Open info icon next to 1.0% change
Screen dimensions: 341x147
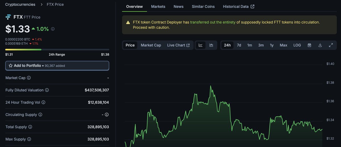[x=53, y=29]
